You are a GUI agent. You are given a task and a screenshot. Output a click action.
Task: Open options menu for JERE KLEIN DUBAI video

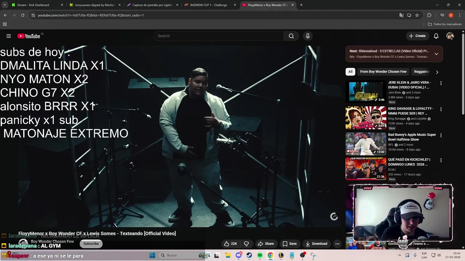(441, 83)
